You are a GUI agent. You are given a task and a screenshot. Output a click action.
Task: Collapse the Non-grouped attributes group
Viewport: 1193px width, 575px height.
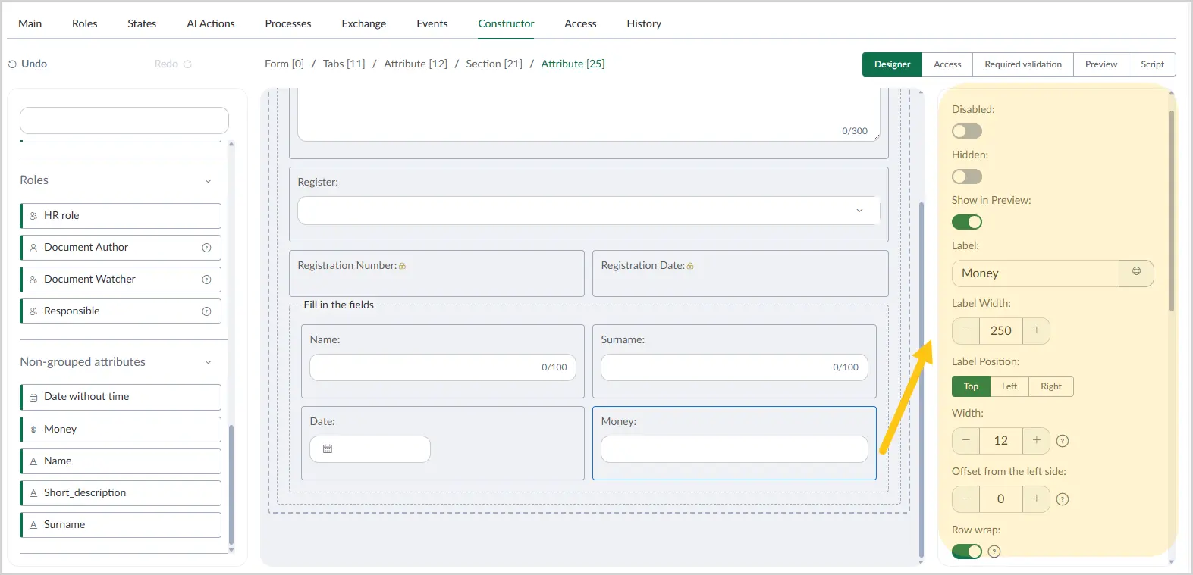click(x=208, y=362)
